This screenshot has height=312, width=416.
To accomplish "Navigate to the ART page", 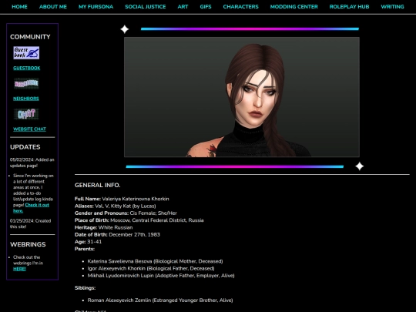I will pos(183,7).
